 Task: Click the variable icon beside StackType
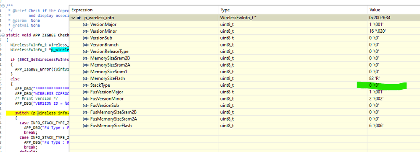click(x=86, y=85)
